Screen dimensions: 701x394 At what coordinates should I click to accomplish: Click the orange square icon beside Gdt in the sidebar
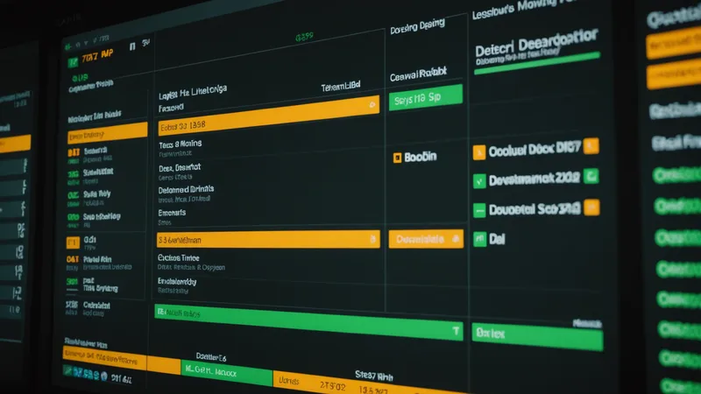pyautogui.click(x=73, y=243)
